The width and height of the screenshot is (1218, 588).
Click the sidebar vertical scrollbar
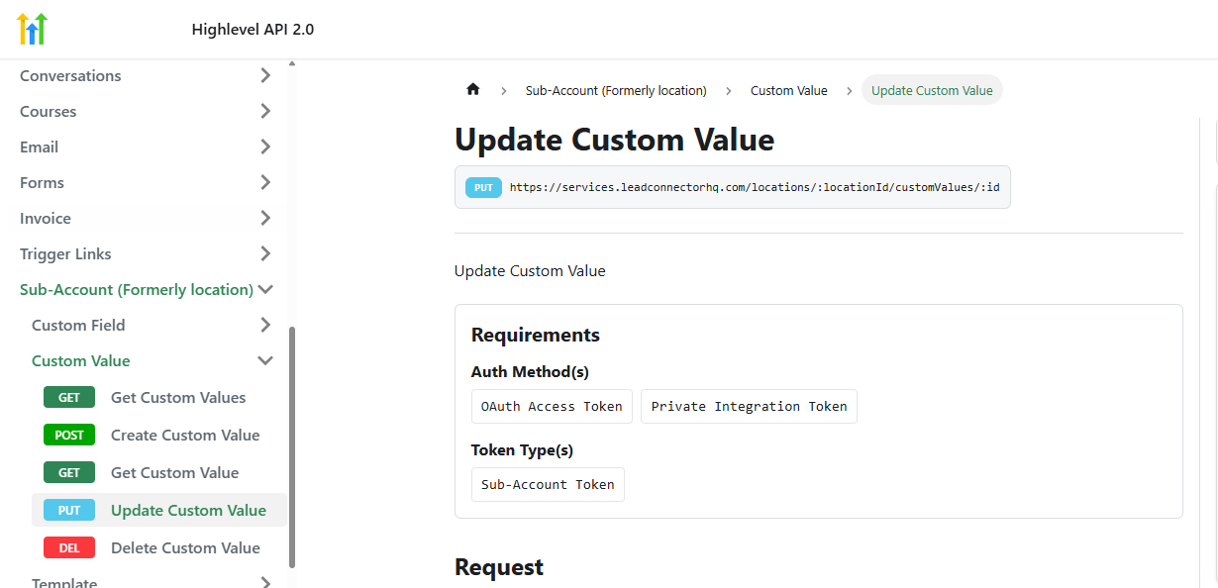coord(292,445)
